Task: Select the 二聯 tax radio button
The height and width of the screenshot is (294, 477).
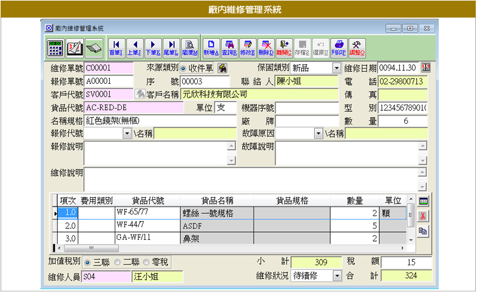Action: [118, 262]
